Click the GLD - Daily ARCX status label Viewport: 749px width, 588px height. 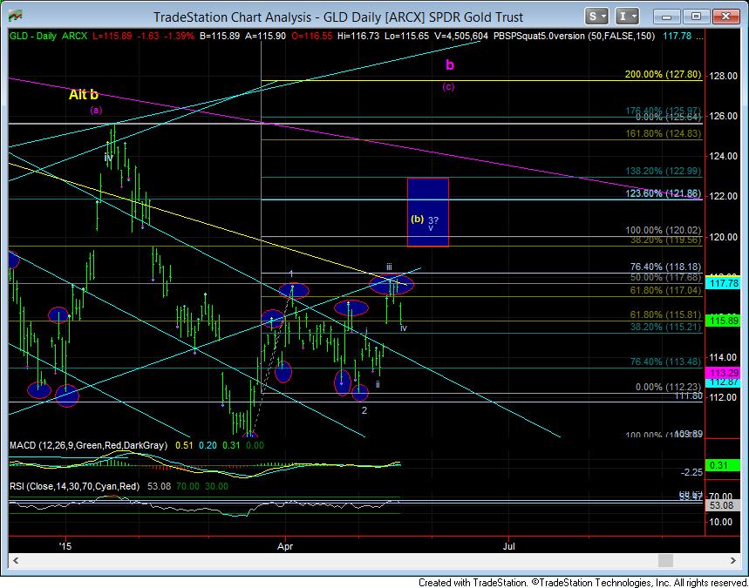point(48,36)
